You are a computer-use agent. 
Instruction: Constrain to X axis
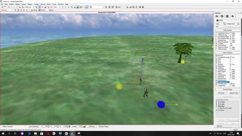pos(62,7)
